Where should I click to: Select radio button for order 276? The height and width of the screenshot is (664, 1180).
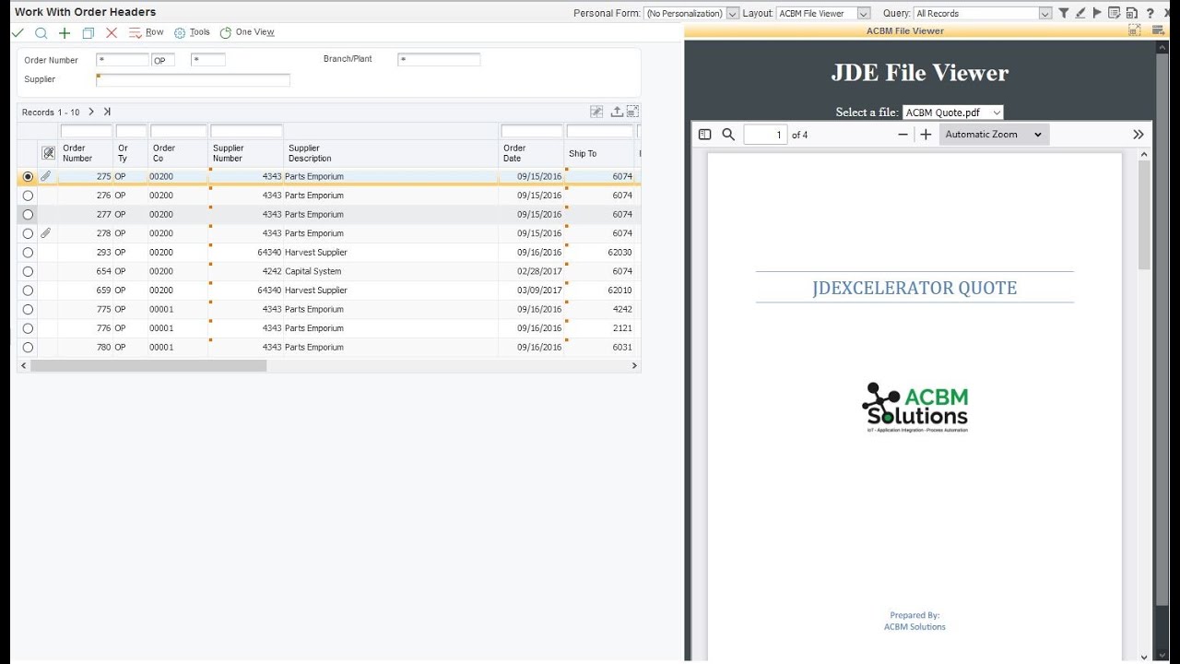28,196
